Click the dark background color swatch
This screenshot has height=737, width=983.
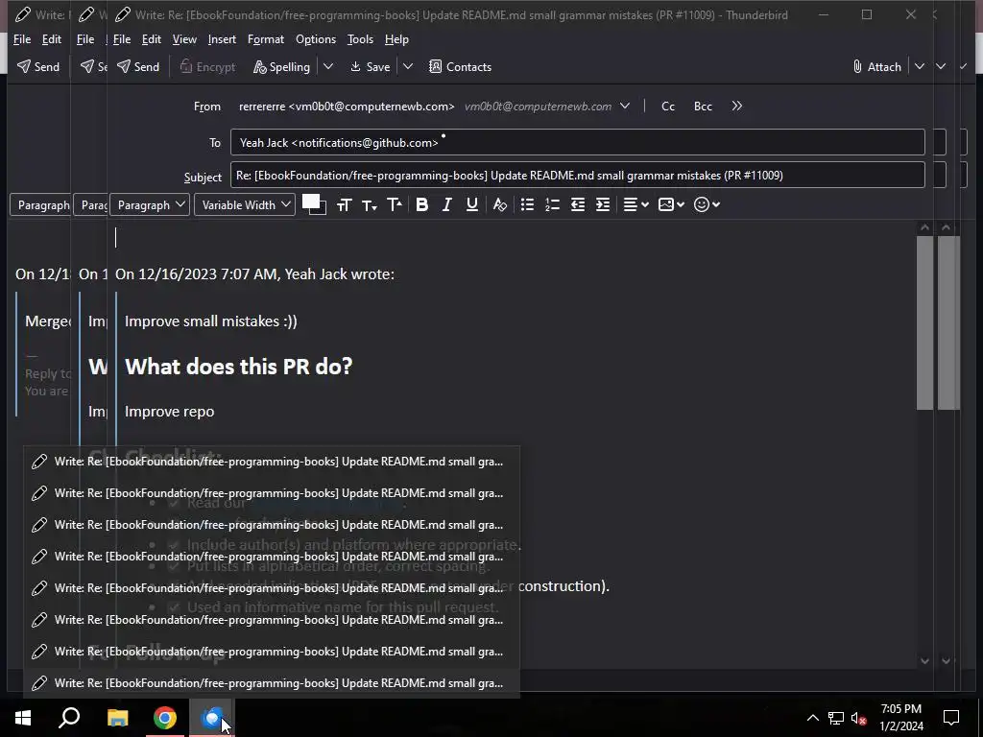[322, 210]
